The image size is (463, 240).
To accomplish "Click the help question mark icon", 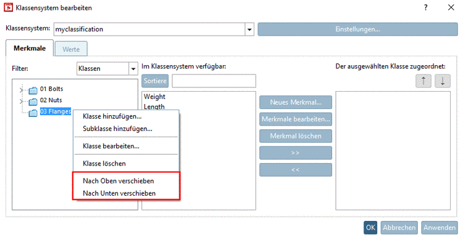I will point(425,7).
